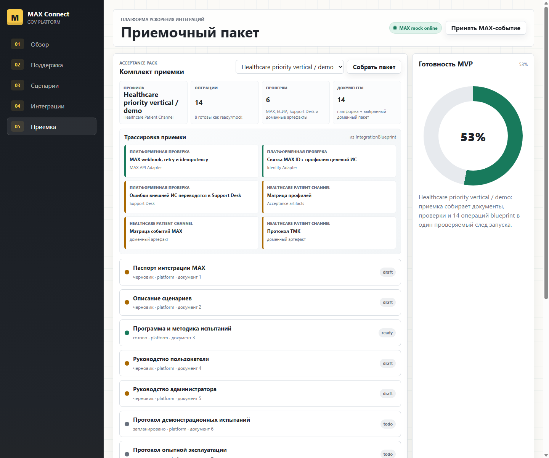Click the orange dot of Руководство пользователя

pos(127,363)
